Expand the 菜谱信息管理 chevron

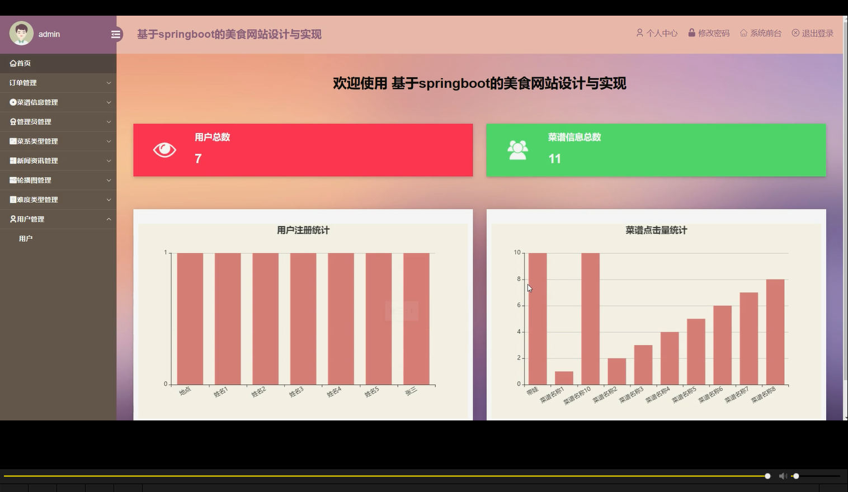(109, 102)
